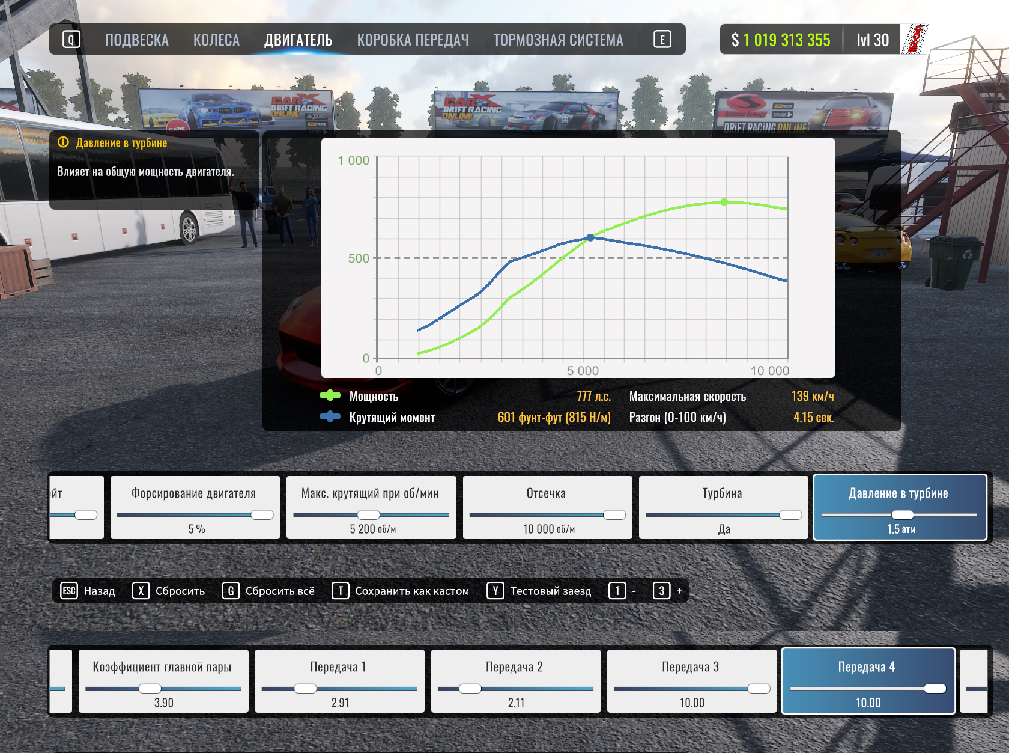The image size is (1009, 753).
Task: Click the lvl 30 level indicator
Action: click(873, 40)
